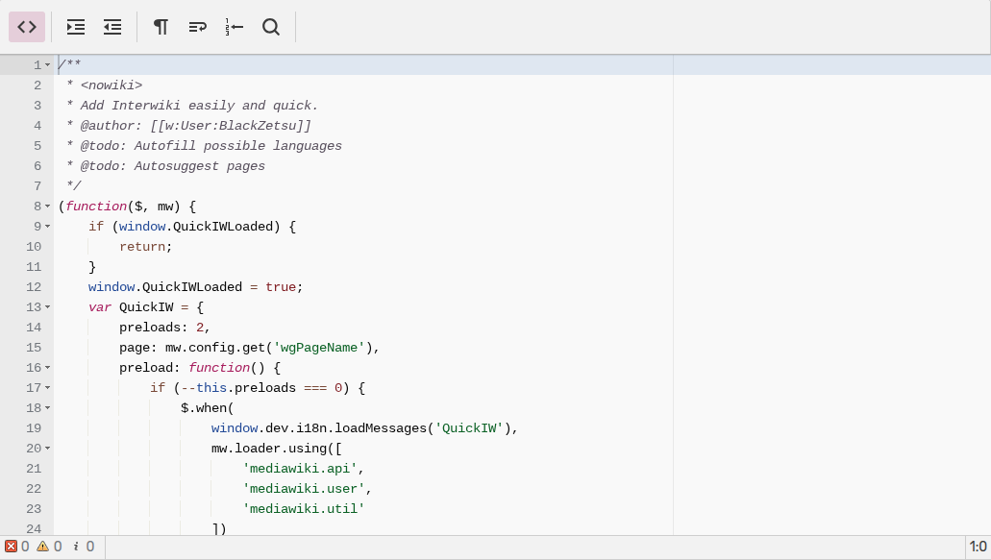Image resolution: width=991 pixels, height=560 pixels.
Task: Fold the preload function at line 16
Action: [x=48, y=368]
